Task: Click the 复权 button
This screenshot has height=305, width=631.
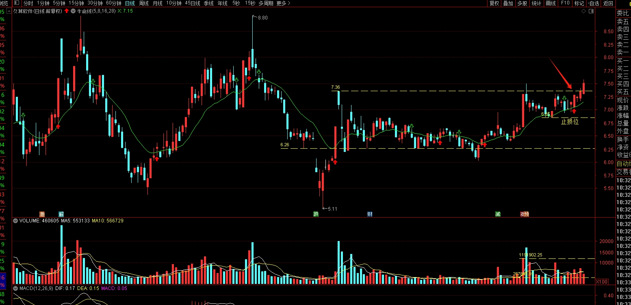Action: 494,3
